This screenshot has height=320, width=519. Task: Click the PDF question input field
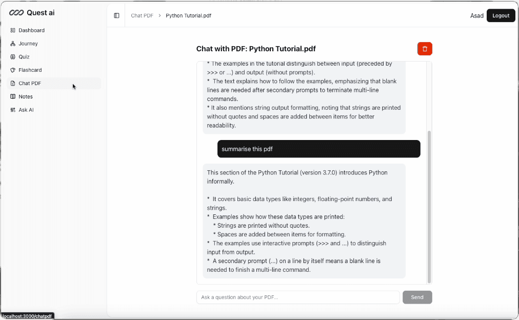click(297, 297)
